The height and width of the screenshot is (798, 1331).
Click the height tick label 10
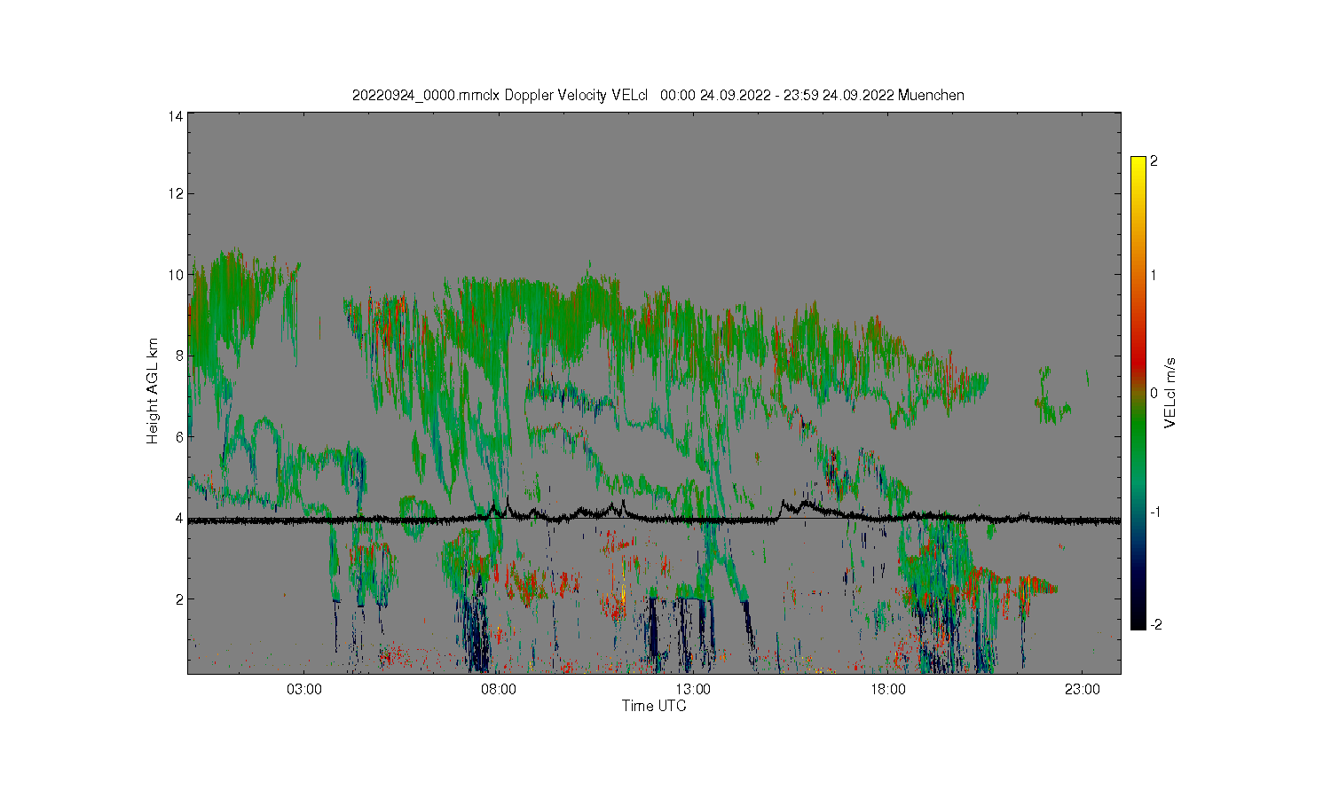pyautogui.click(x=176, y=275)
